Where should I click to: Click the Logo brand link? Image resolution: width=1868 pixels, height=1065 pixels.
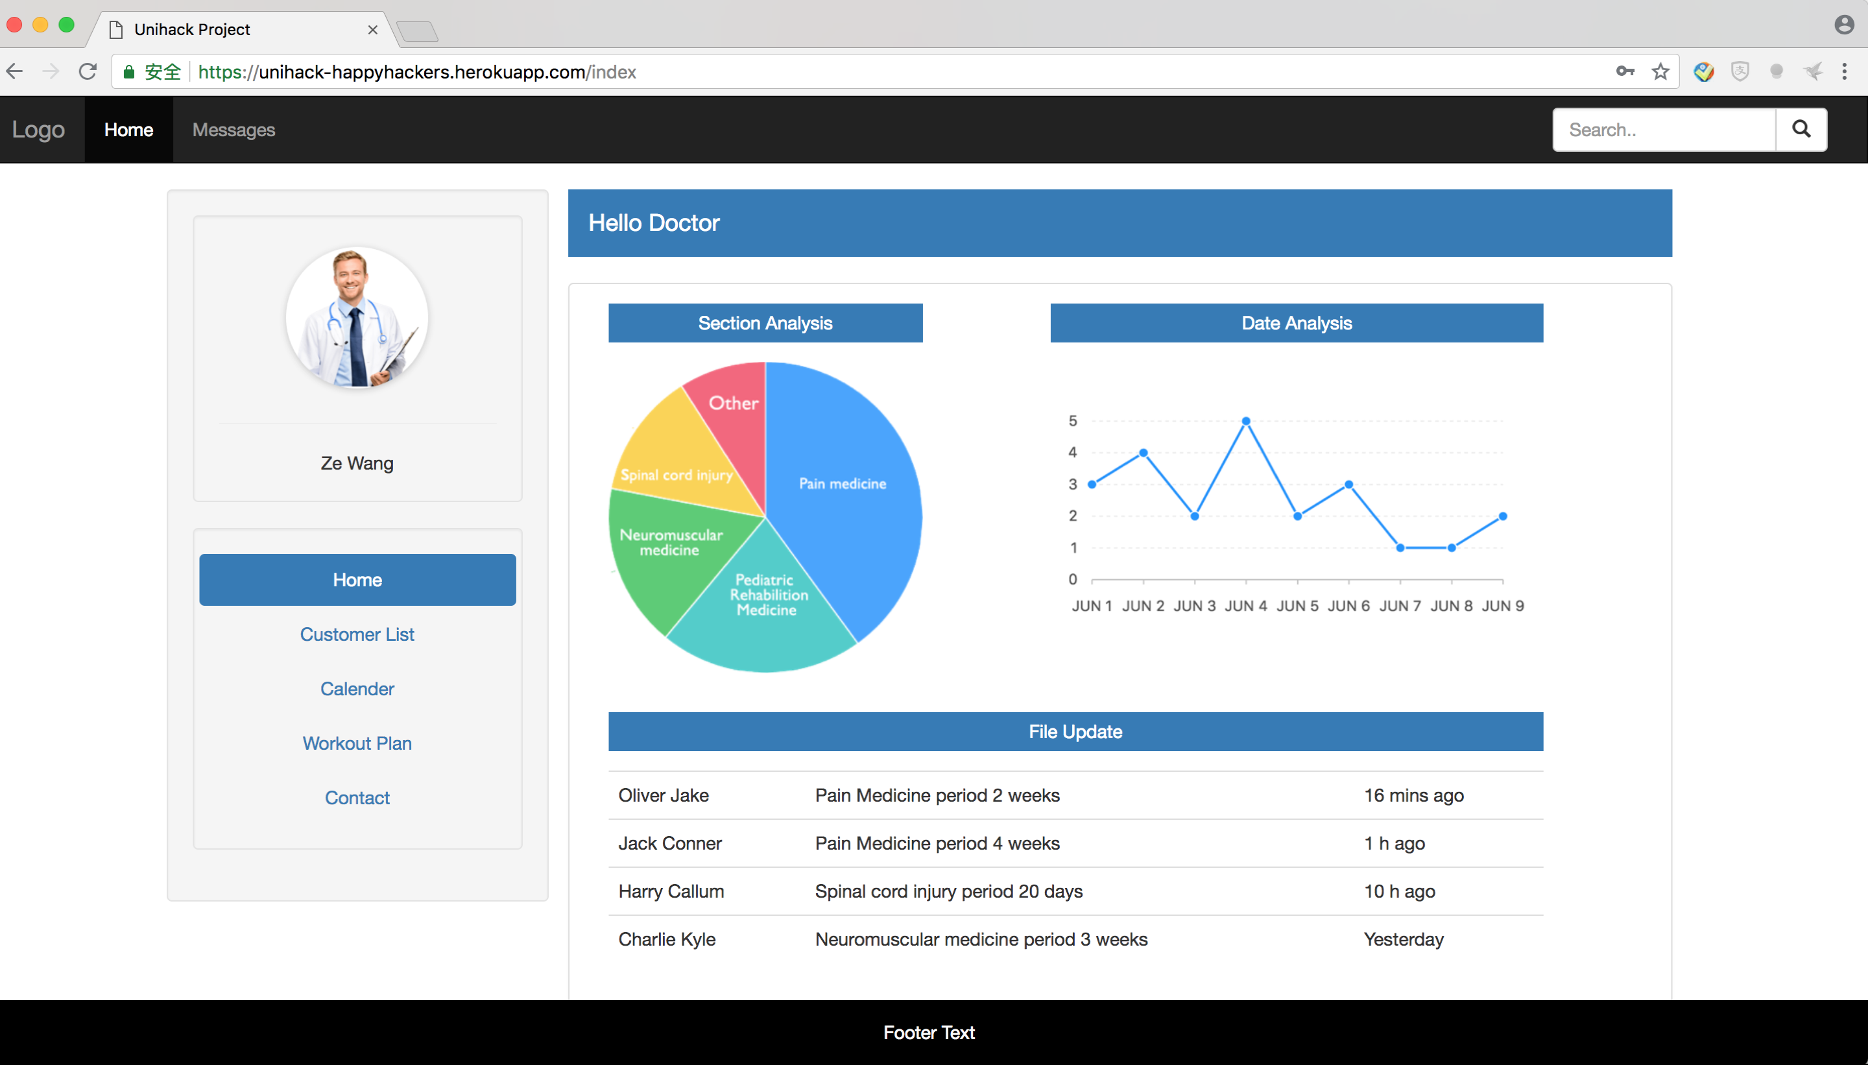[38, 130]
